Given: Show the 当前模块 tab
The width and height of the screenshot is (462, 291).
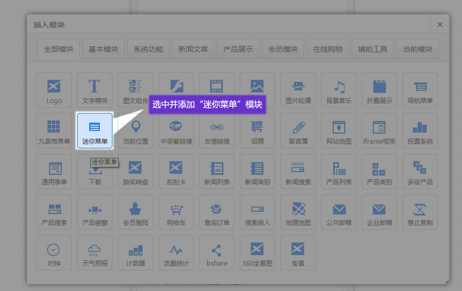Looking at the screenshot, I should tap(417, 49).
